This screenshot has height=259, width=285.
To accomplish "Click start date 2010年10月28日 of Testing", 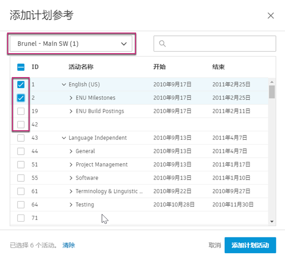I will click(174, 204).
